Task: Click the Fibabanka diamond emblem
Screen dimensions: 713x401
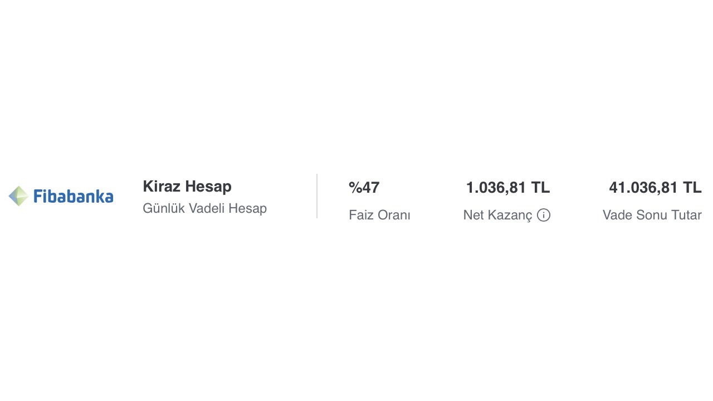Action: click(18, 196)
